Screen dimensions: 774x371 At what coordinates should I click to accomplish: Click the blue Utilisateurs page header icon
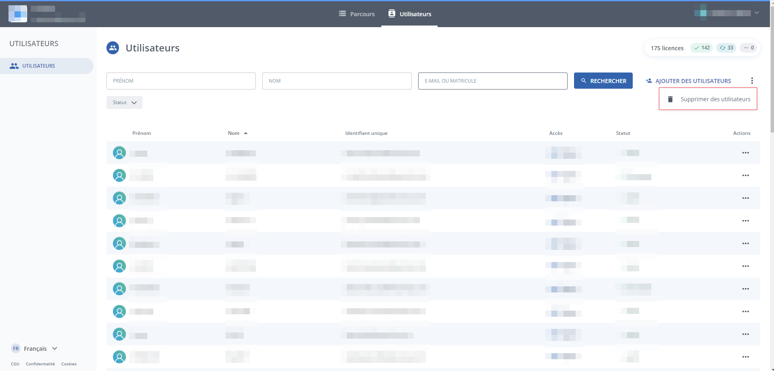coord(113,48)
